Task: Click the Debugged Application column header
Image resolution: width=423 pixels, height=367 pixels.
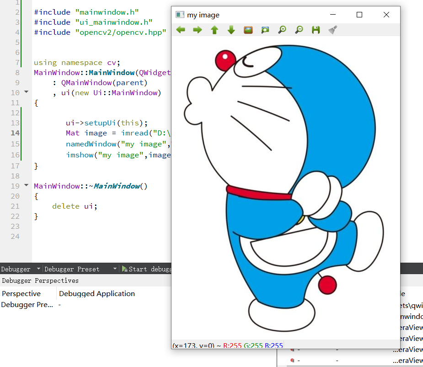Action: pos(97,293)
